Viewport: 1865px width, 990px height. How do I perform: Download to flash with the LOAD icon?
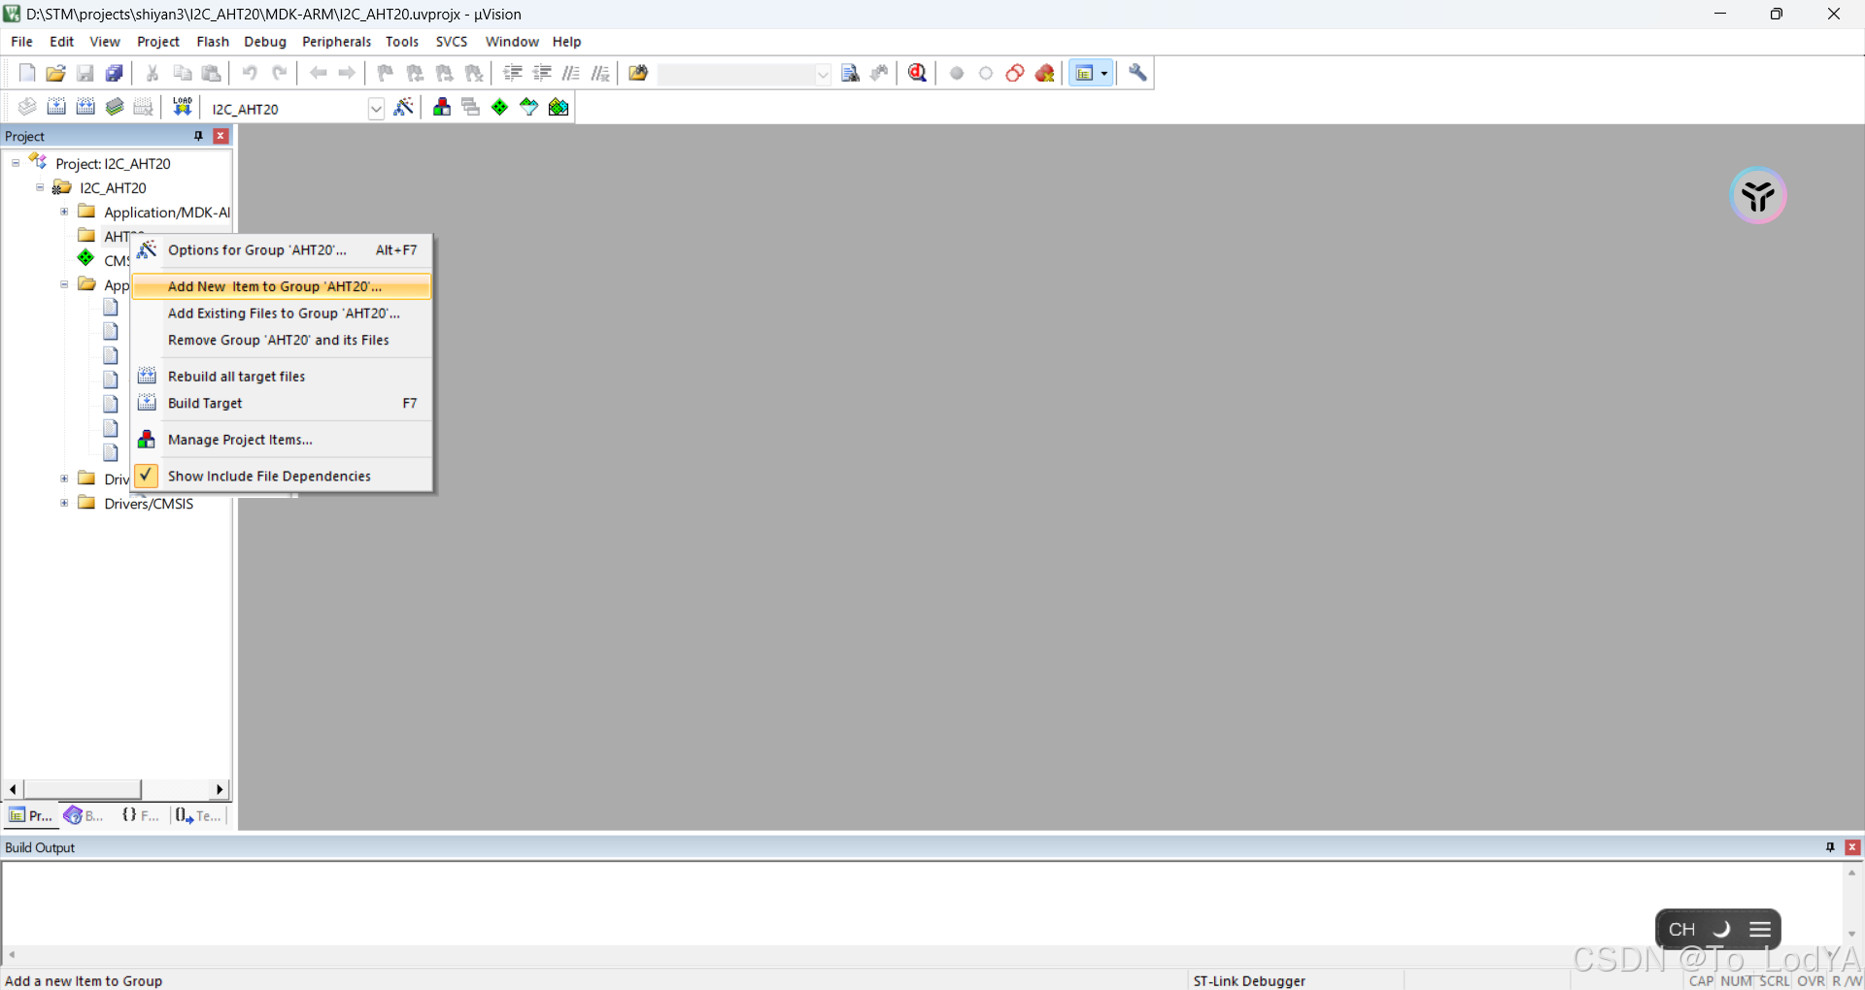[182, 107]
